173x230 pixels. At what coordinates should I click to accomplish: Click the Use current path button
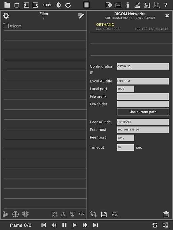pos(143,112)
